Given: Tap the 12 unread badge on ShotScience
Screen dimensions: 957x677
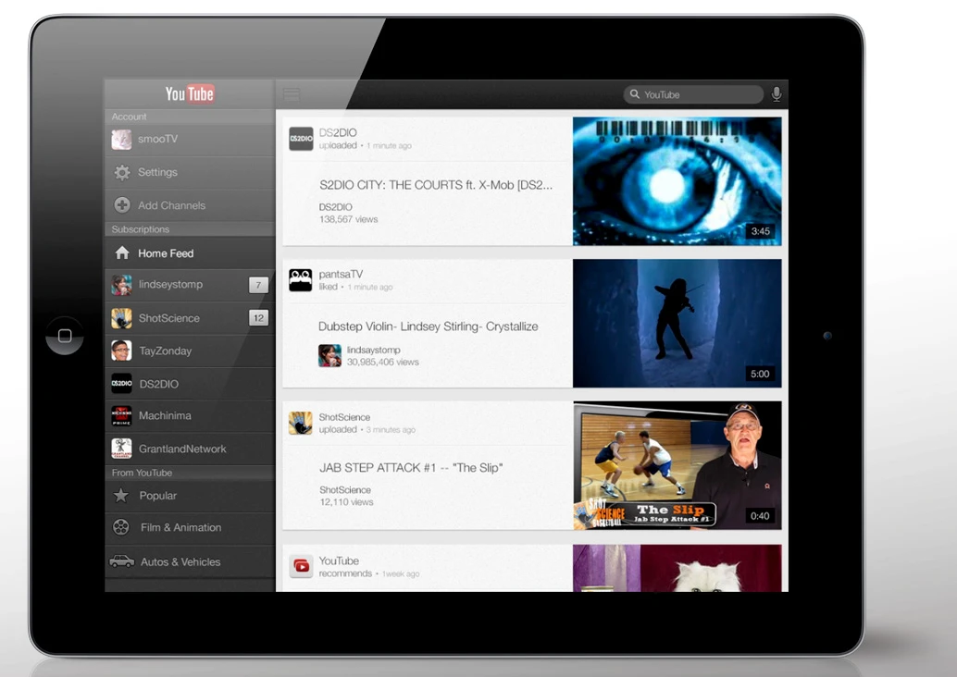Looking at the screenshot, I should point(258,318).
